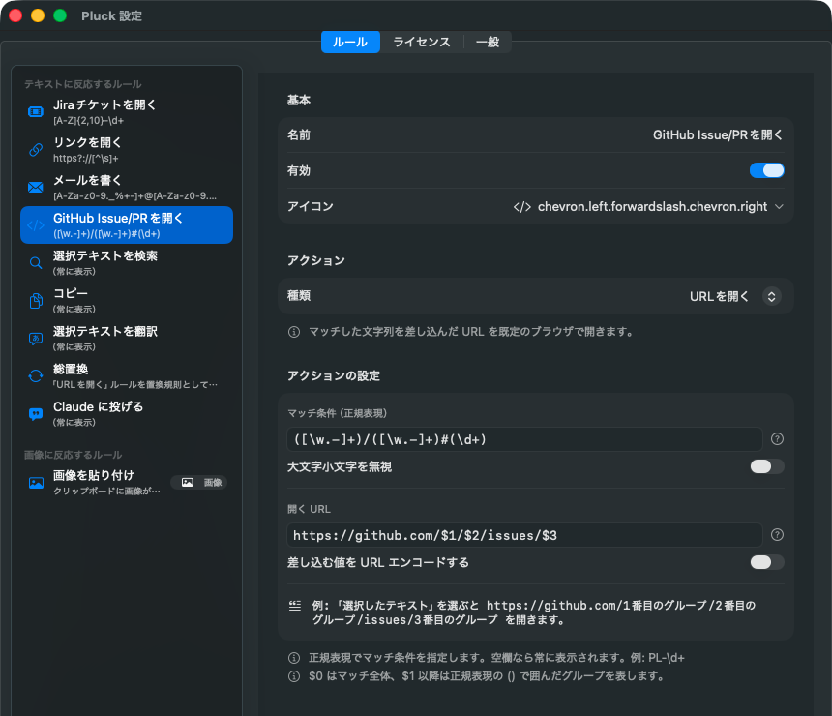Click the テキストに反応するルール section header

pyautogui.click(x=83, y=84)
